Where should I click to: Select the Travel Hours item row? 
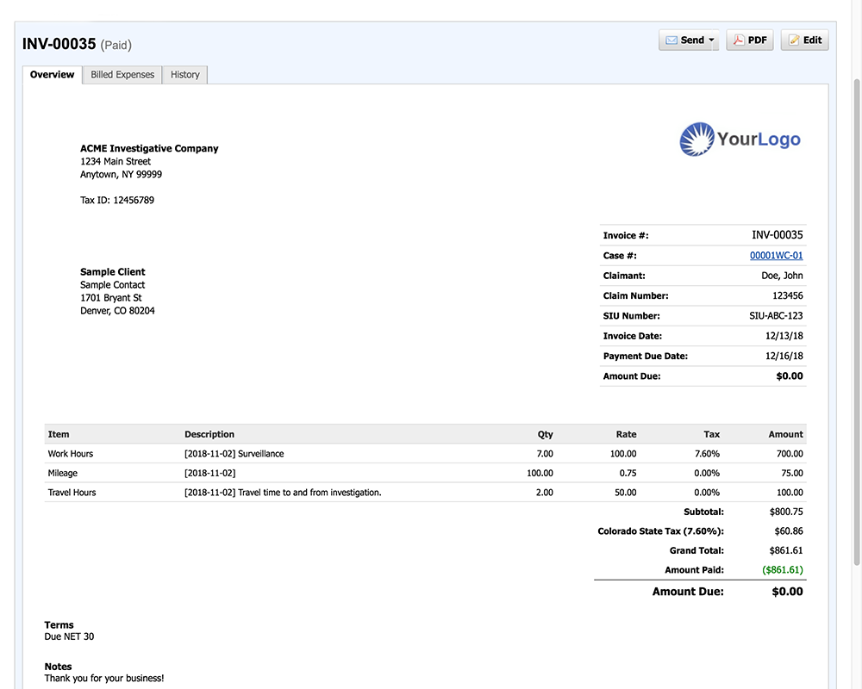[x=425, y=493]
